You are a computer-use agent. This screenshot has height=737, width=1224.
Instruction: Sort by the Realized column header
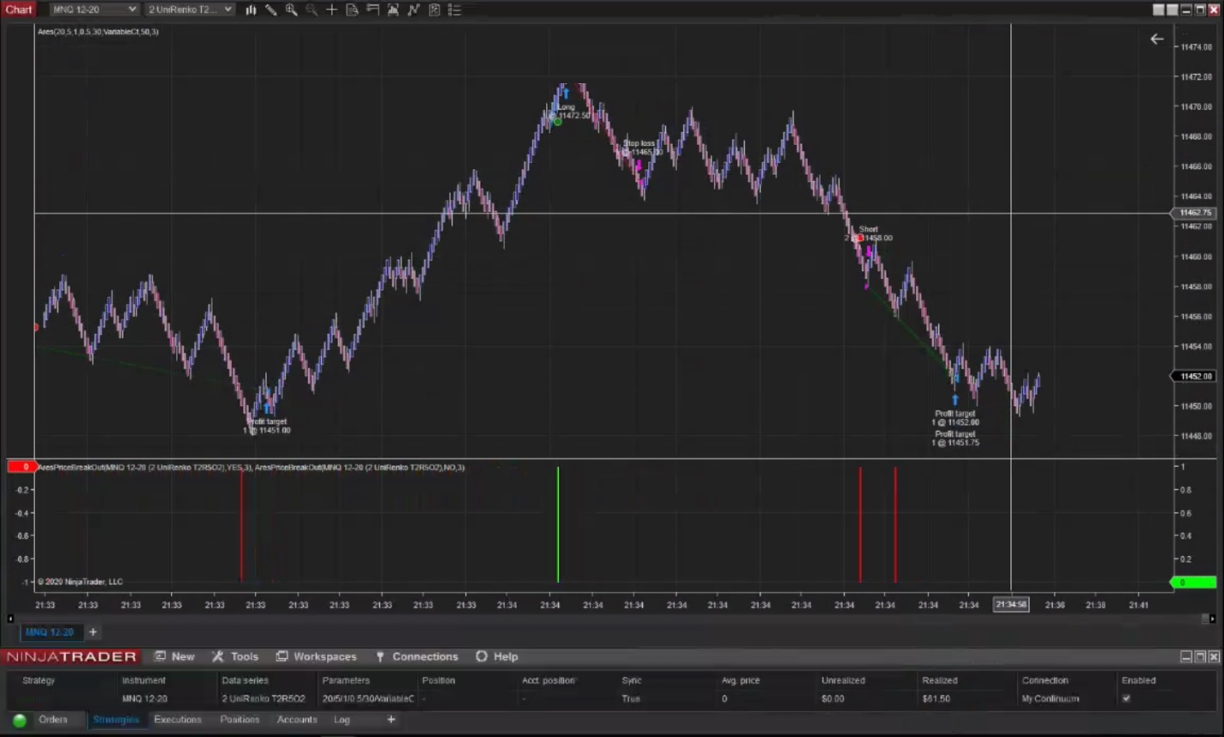(940, 680)
